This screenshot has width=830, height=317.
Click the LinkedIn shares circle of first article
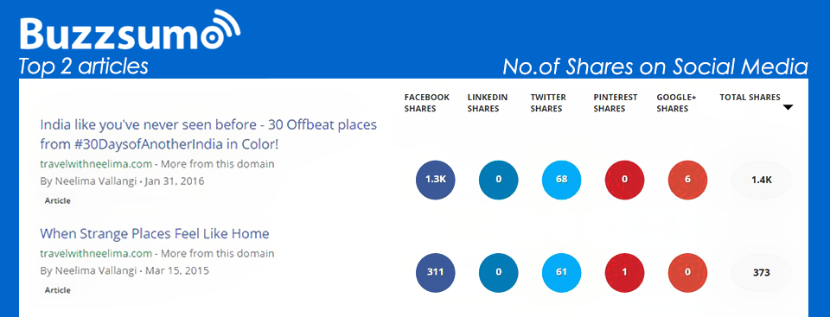pyautogui.click(x=499, y=180)
